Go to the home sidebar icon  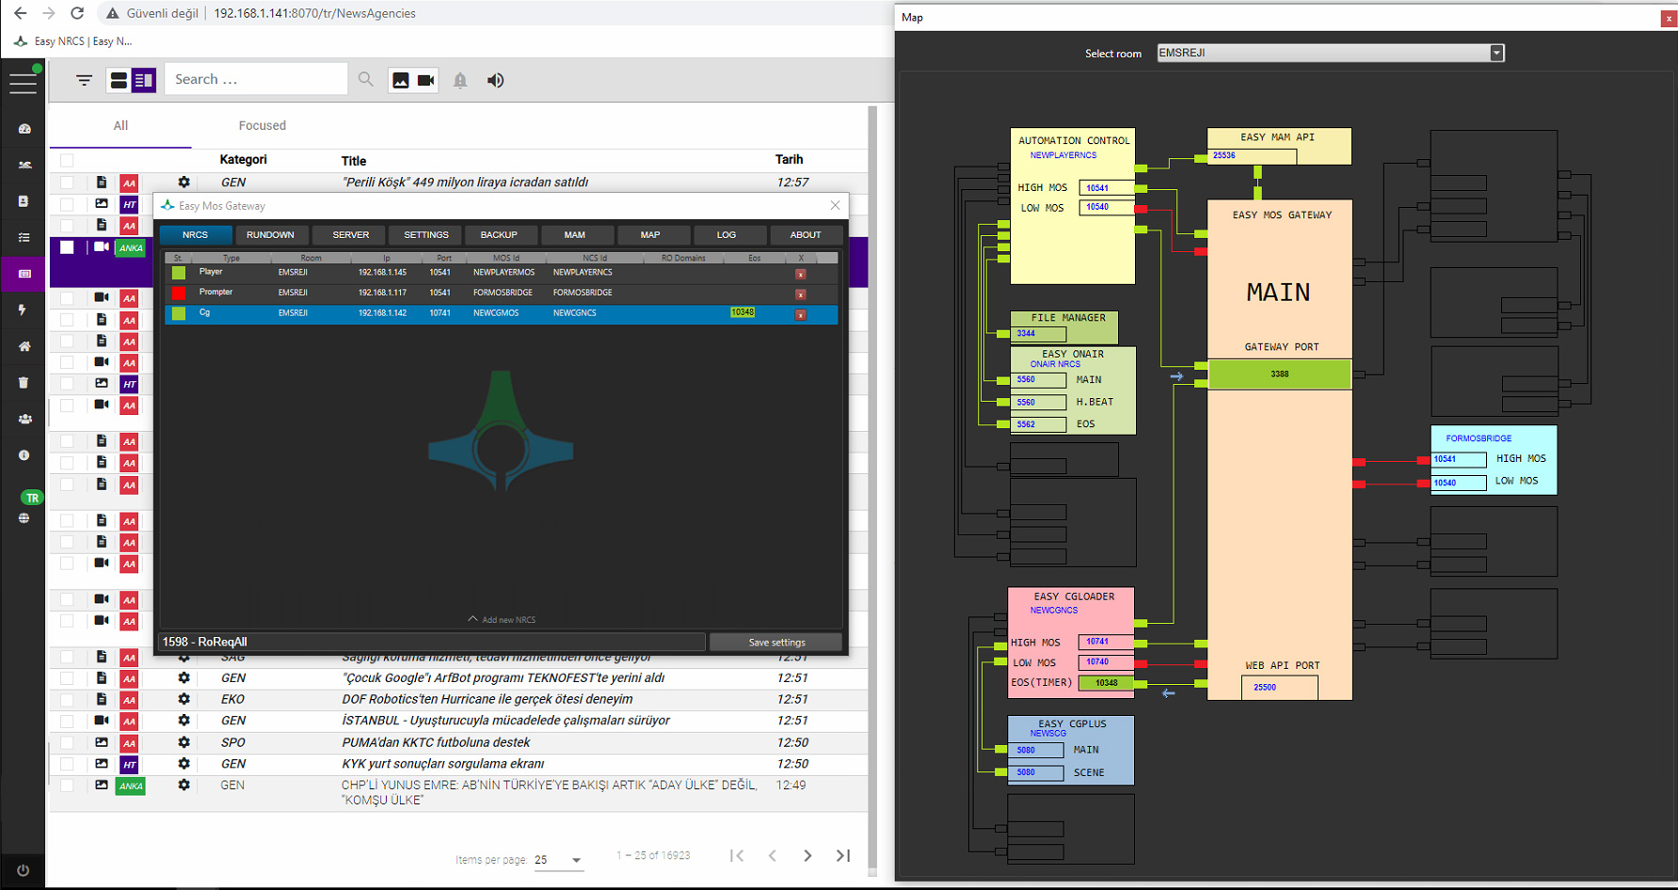coord(24,346)
